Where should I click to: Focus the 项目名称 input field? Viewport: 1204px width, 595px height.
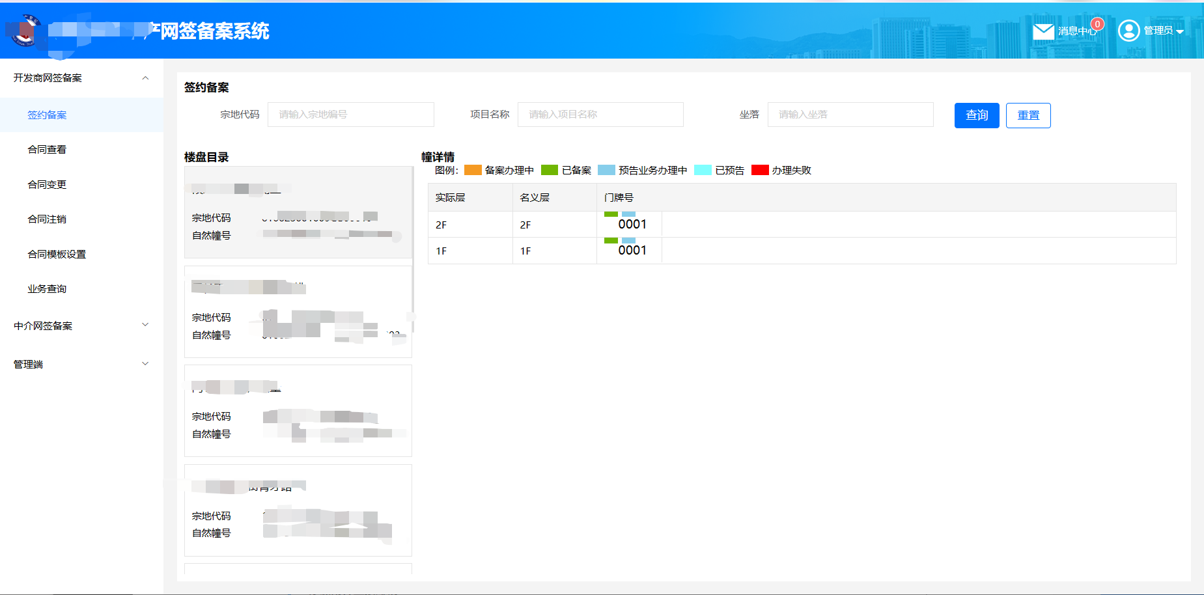pos(600,115)
